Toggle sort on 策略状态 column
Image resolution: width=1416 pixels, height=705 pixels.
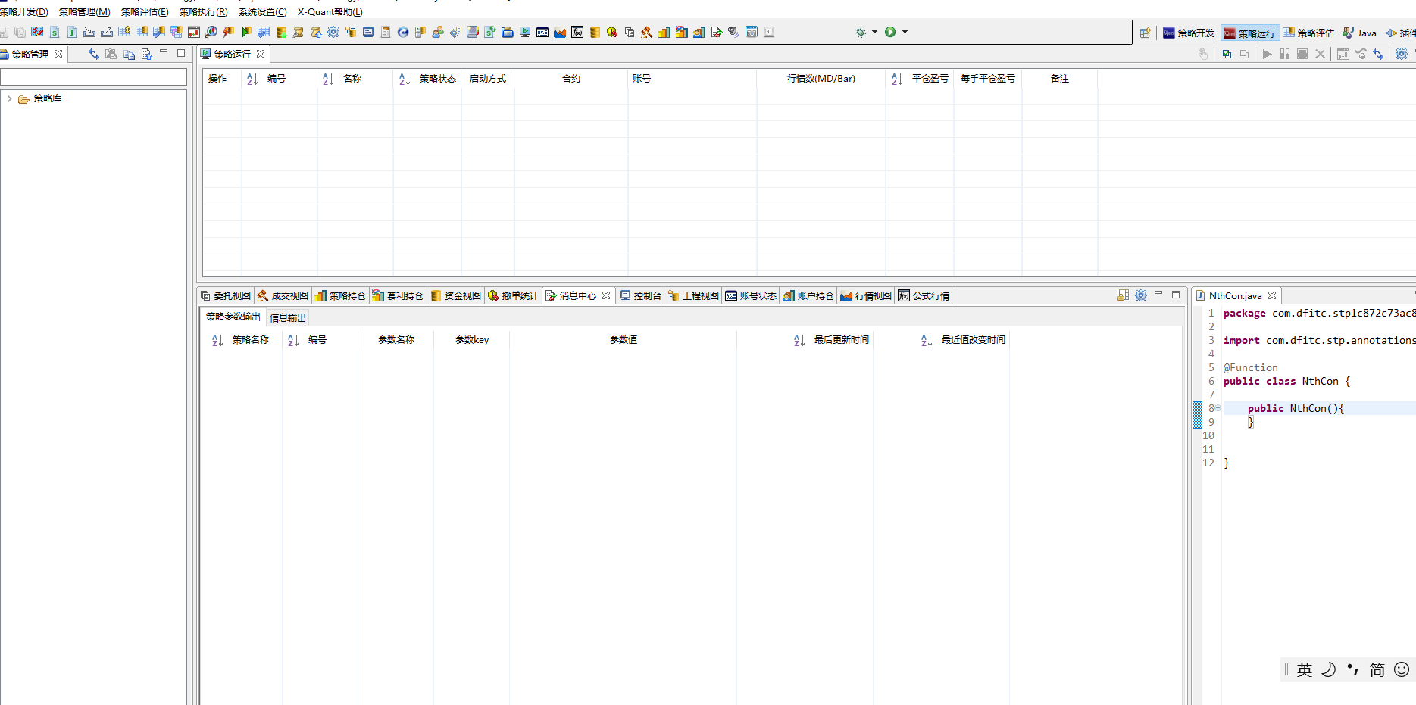pyautogui.click(x=405, y=79)
